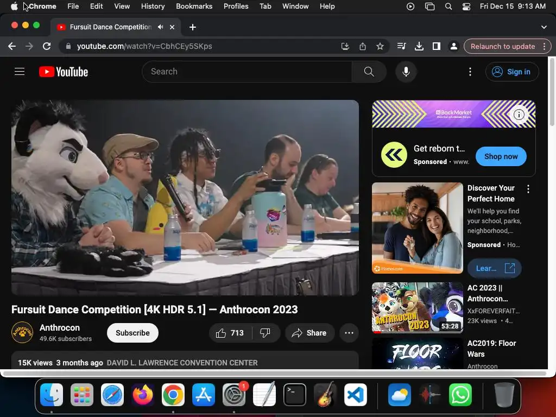Image resolution: width=556 pixels, height=417 pixels.
Task: Start voice search with microphone icon
Action: 406,72
